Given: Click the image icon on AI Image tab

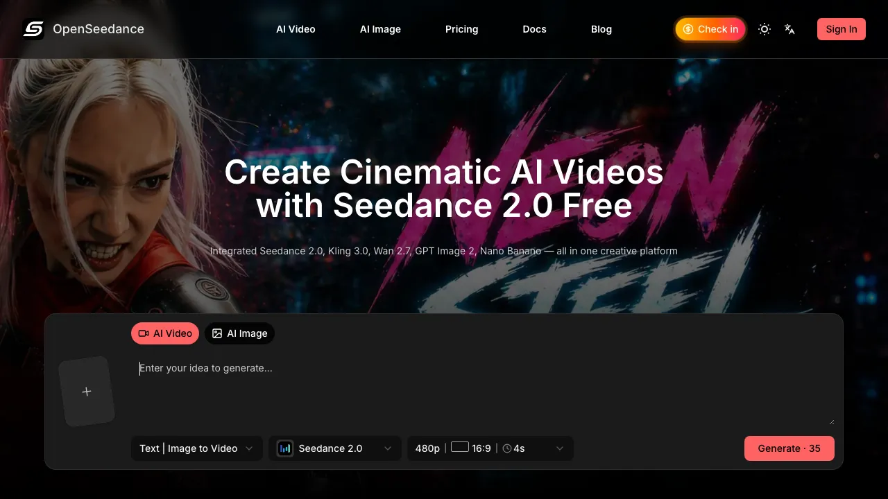Looking at the screenshot, I should click(217, 333).
